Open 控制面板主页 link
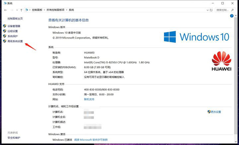239x145 pixels. (x=15, y=19)
